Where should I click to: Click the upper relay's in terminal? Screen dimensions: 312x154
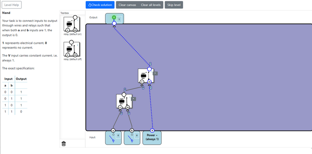pos(150,82)
